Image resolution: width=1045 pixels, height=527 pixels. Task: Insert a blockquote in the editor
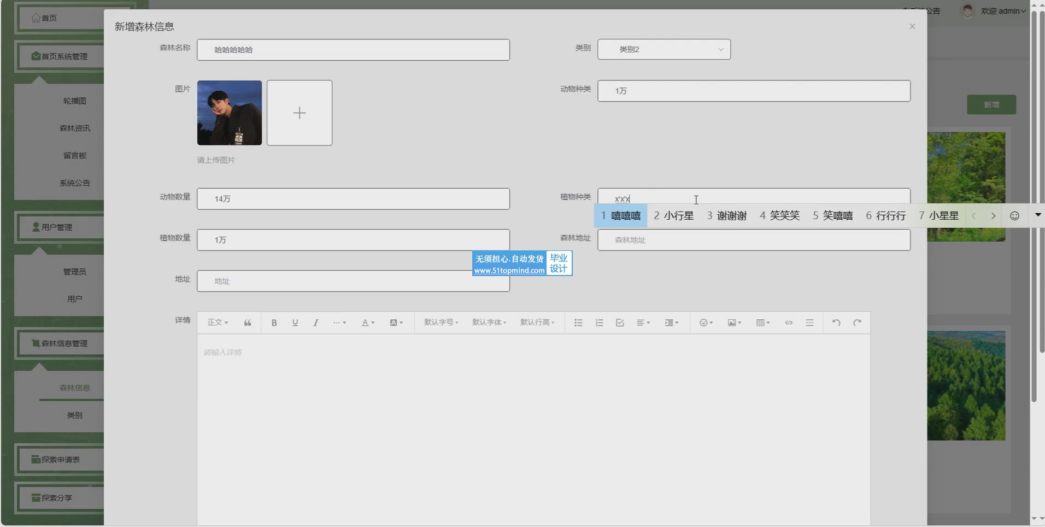tap(248, 323)
